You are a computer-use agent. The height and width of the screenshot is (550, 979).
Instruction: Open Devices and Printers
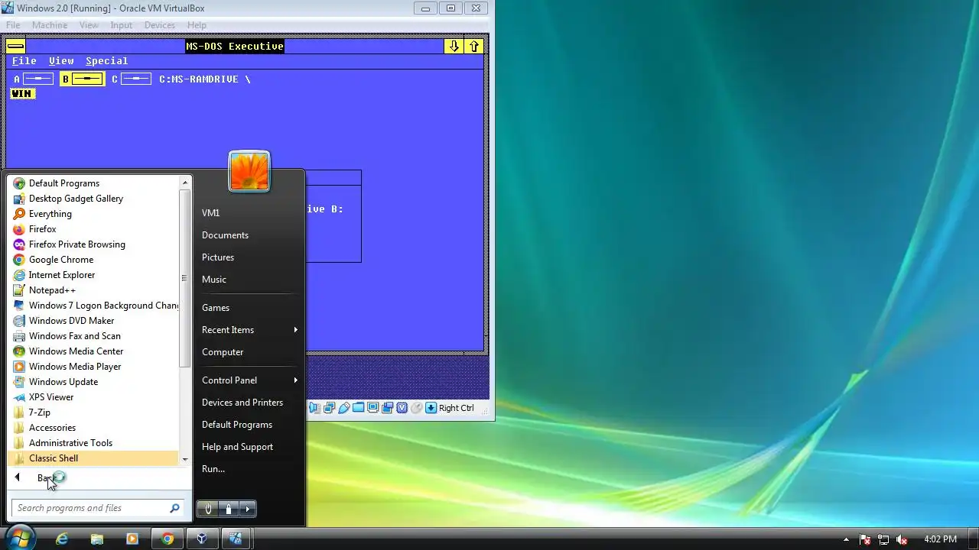(249, 403)
